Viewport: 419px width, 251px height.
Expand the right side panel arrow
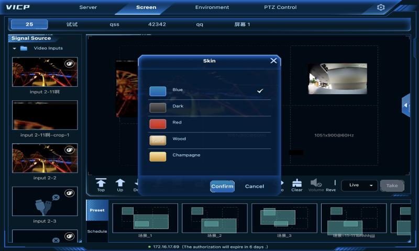(405, 105)
